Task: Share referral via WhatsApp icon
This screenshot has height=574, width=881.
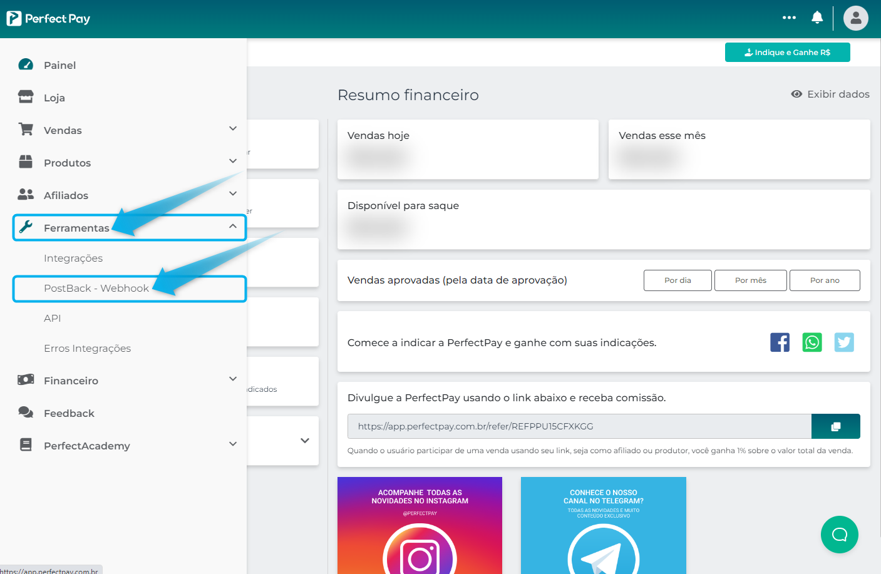Action: [x=812, y=342]
